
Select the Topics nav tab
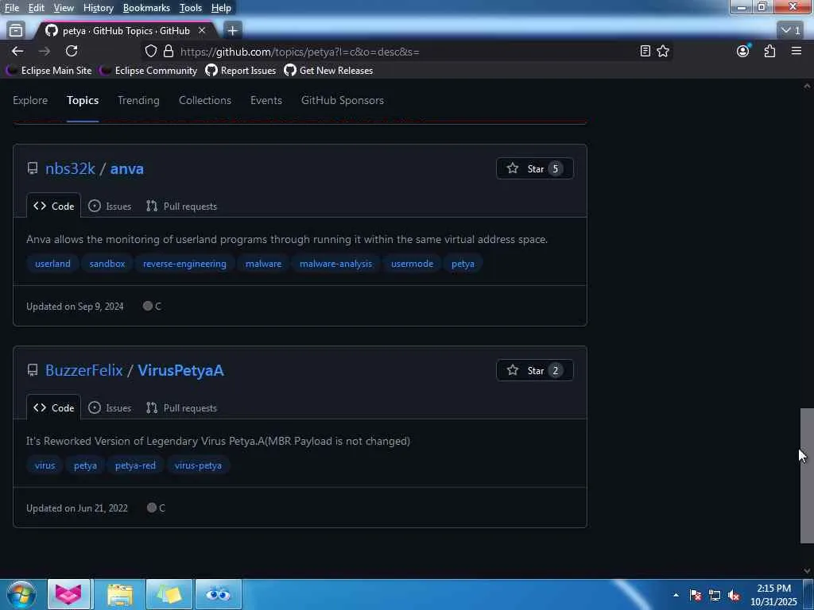click(x=83, y=100)
